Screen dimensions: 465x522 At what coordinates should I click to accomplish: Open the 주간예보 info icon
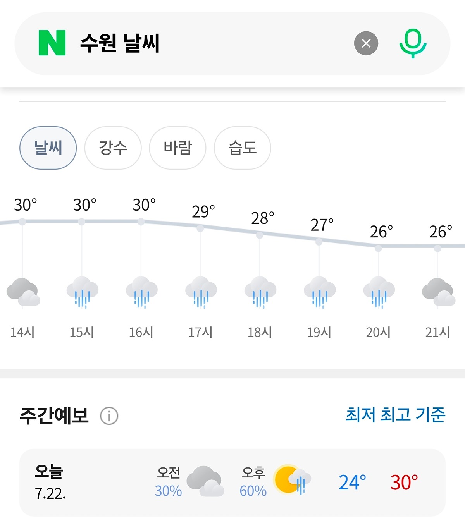point(109,416)
